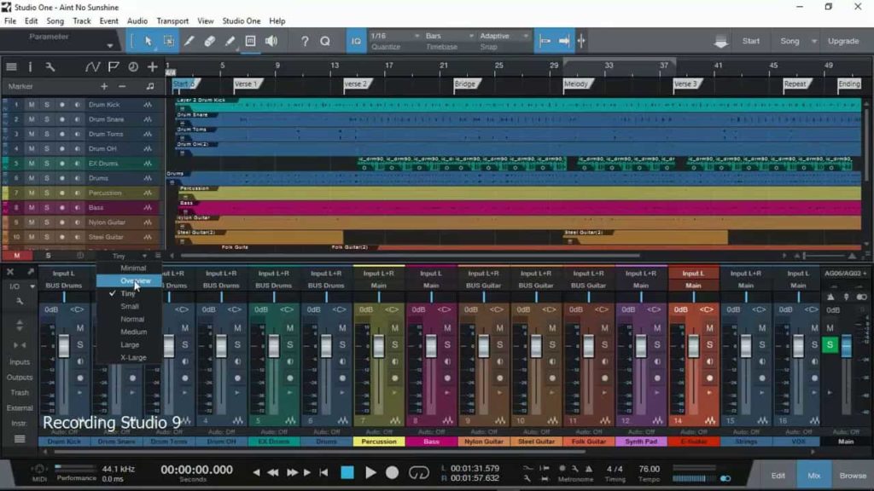
Task: Open the Edit view button
Action: tap(778, 476)
